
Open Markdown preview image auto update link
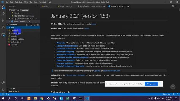click(72, 57)
